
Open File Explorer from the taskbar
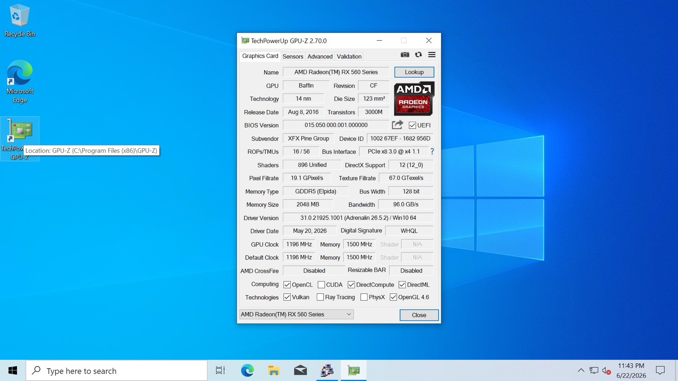pyautogui.click(x=274, y=371)
